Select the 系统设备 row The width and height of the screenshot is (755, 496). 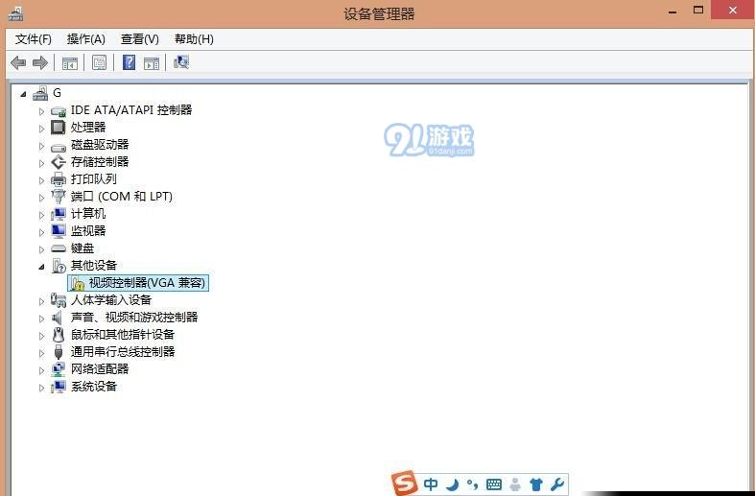(94, 387)
